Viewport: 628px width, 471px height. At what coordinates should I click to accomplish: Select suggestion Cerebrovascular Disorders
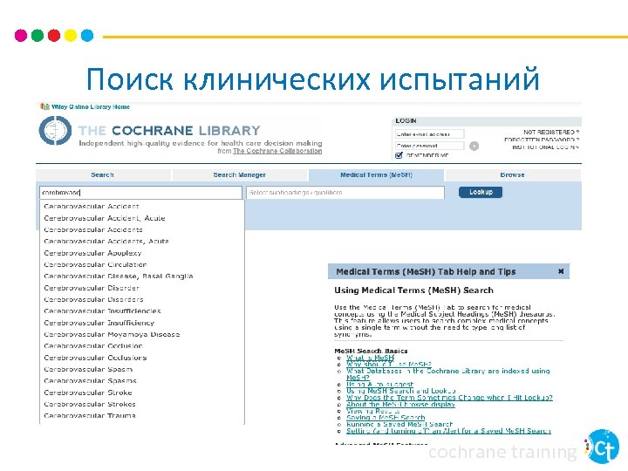[x=93, y=299]
